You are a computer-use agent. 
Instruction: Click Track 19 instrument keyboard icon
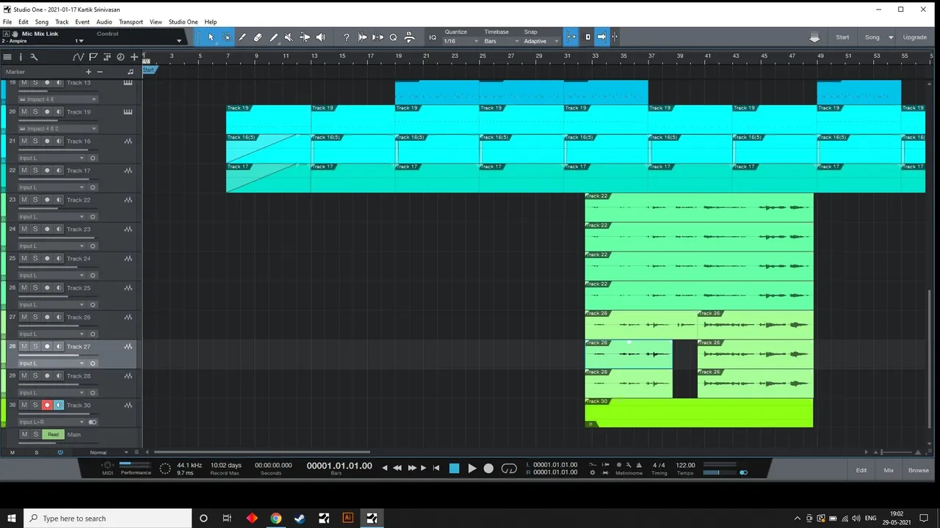pos(129,111)
